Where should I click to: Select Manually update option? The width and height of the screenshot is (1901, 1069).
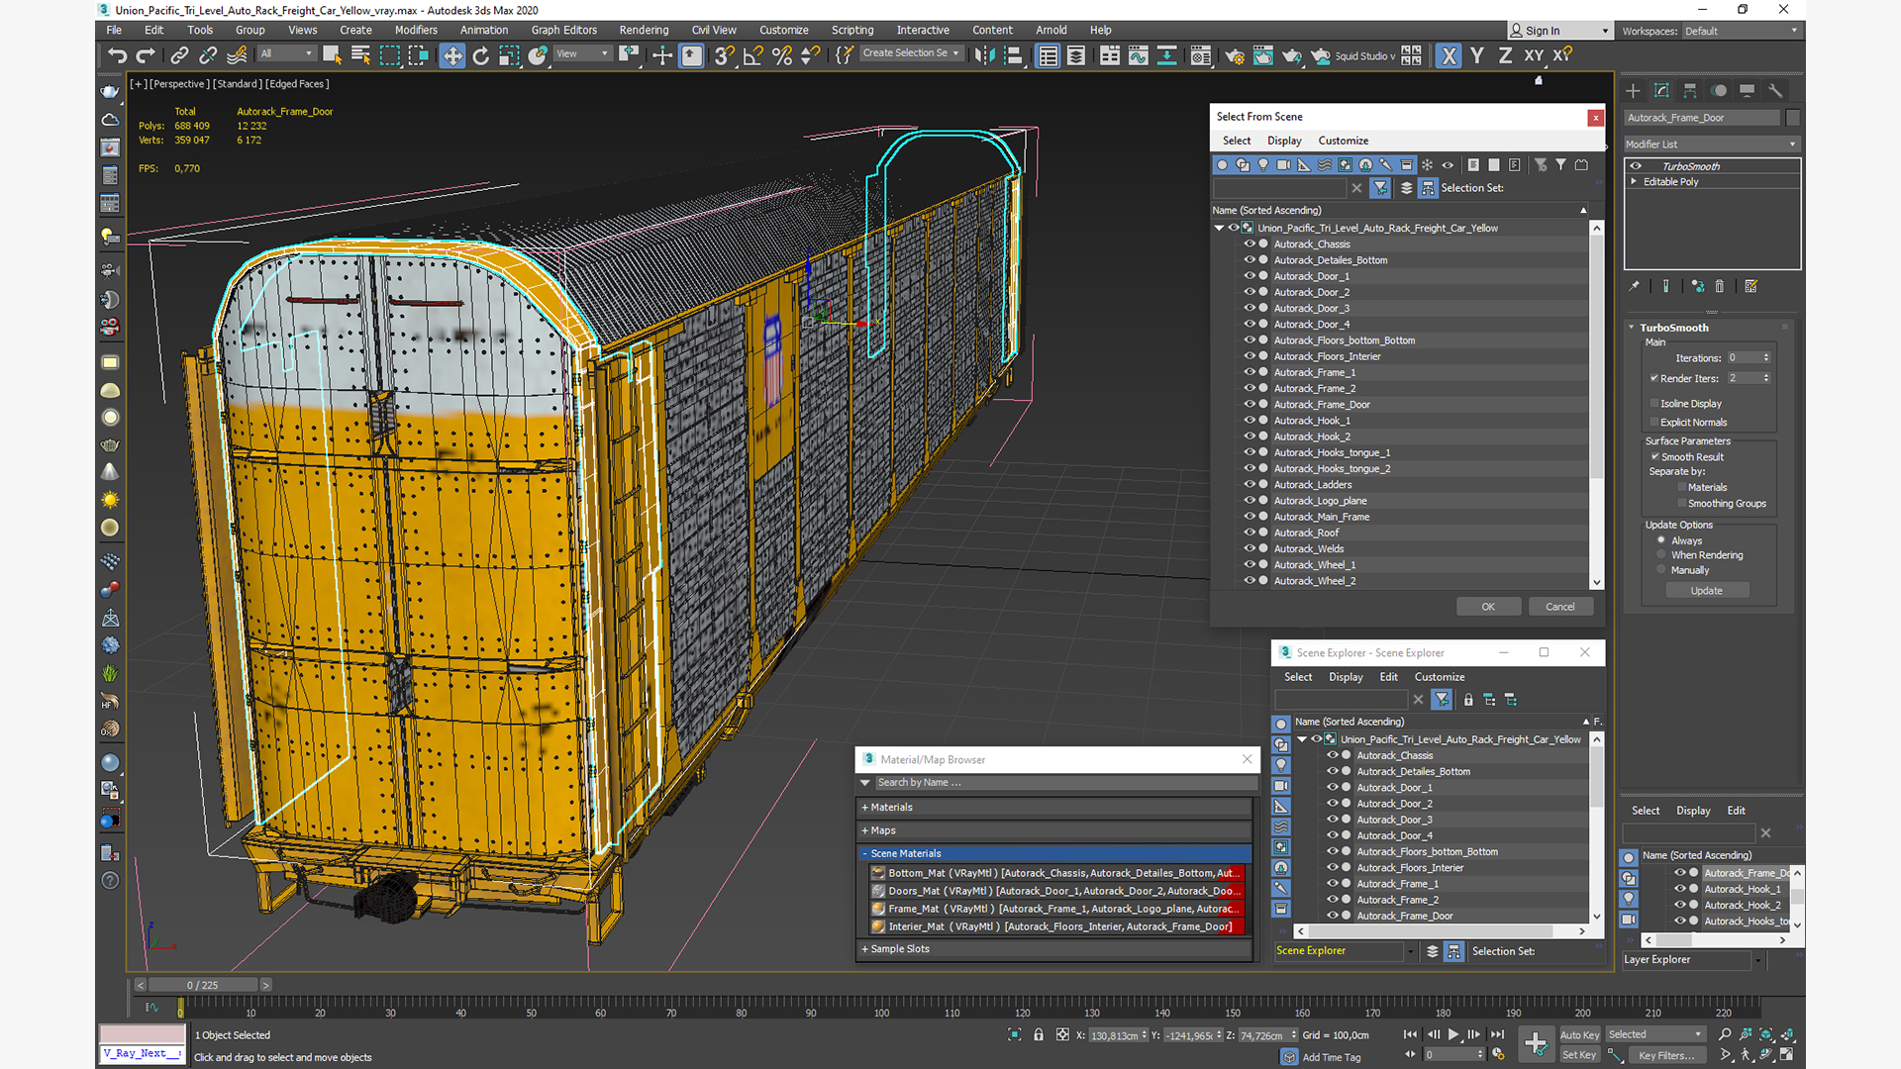pos(1661,570)
